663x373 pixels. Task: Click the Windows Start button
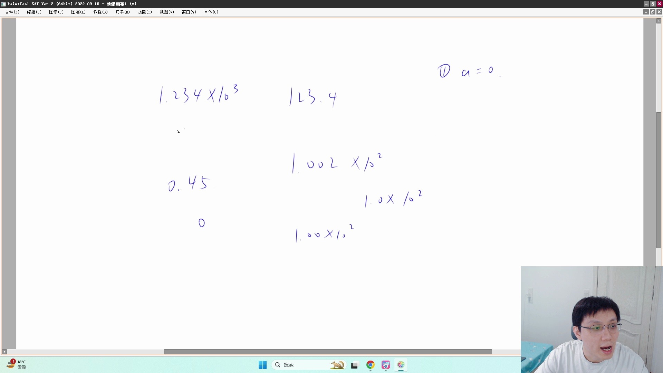point(263,365)
